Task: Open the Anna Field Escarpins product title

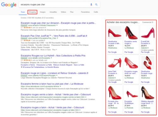Action: (x=113, y=72)
